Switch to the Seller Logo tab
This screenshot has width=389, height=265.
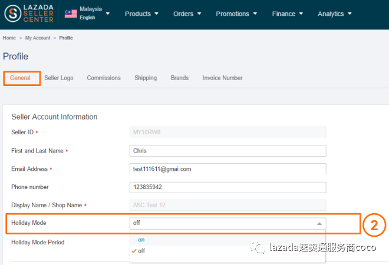point(59,78)
